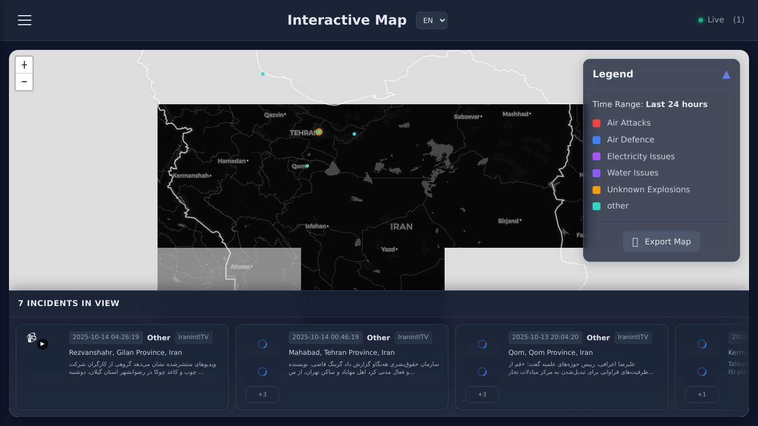Viewport: 758px width, 426px height.
Task: Click the TEHRAN map label
Action: point(303,133)
